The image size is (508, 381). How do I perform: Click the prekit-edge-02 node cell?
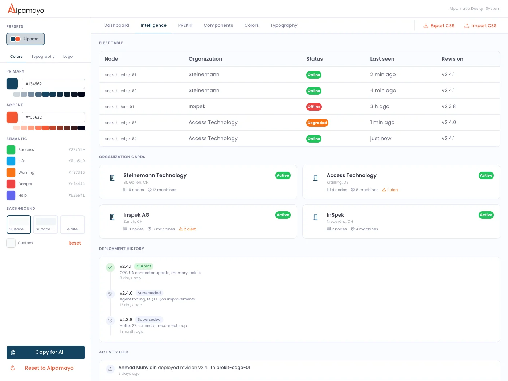click(120, 91)
